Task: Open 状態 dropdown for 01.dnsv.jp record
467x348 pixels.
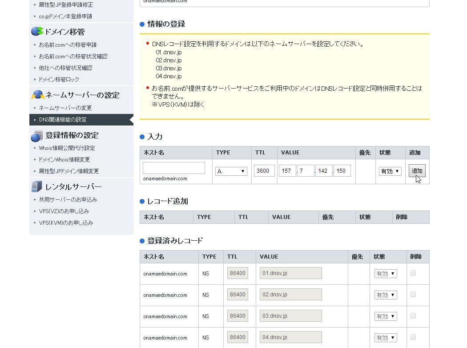Action: 386,274
